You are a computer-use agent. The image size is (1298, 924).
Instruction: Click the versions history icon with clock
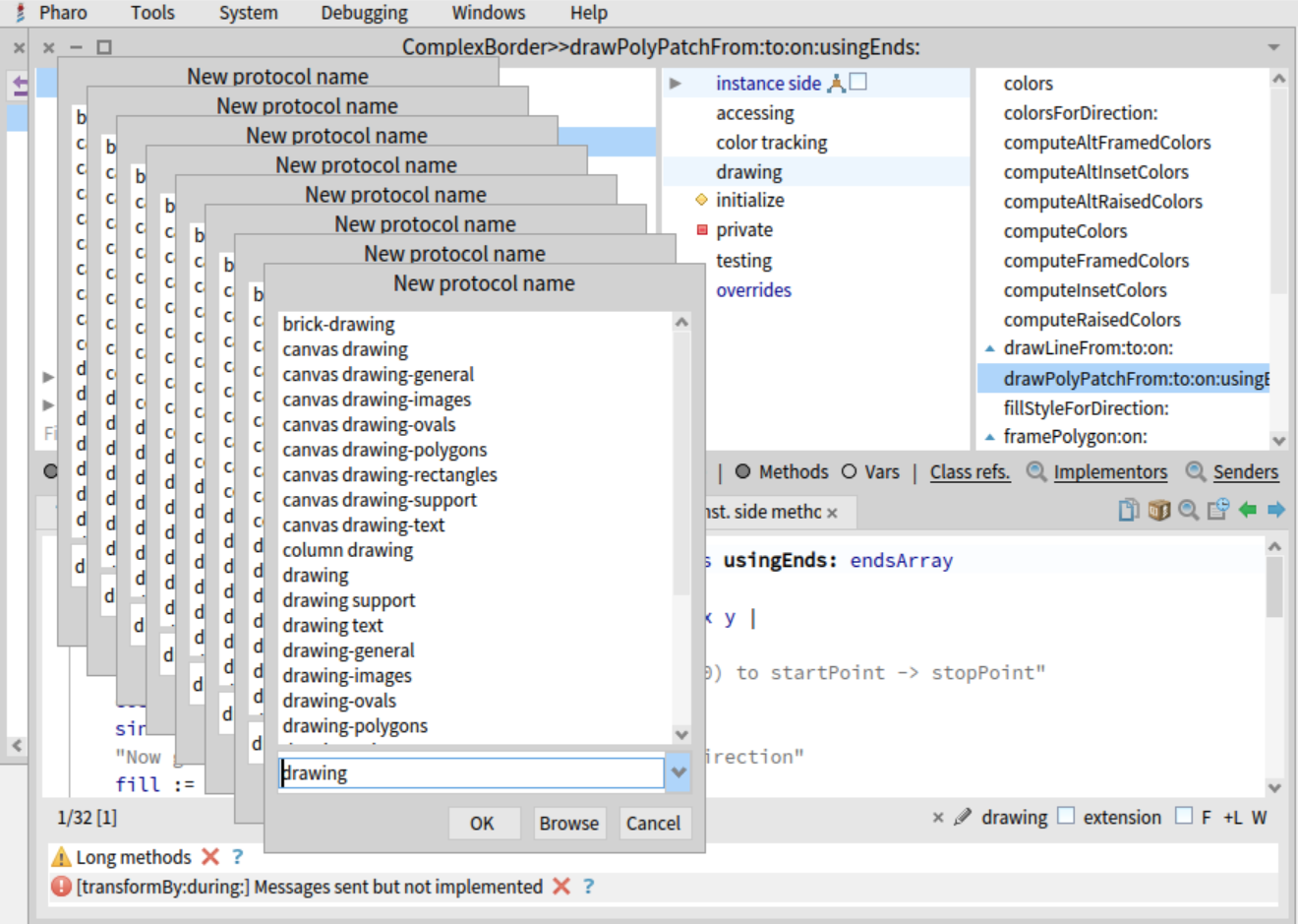pyautogui.click(x=1218, y=509)
